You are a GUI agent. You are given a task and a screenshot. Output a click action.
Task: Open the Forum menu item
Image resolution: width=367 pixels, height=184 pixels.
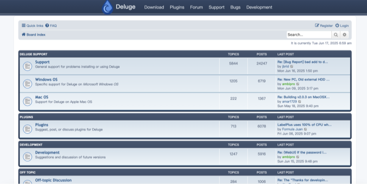196,7
